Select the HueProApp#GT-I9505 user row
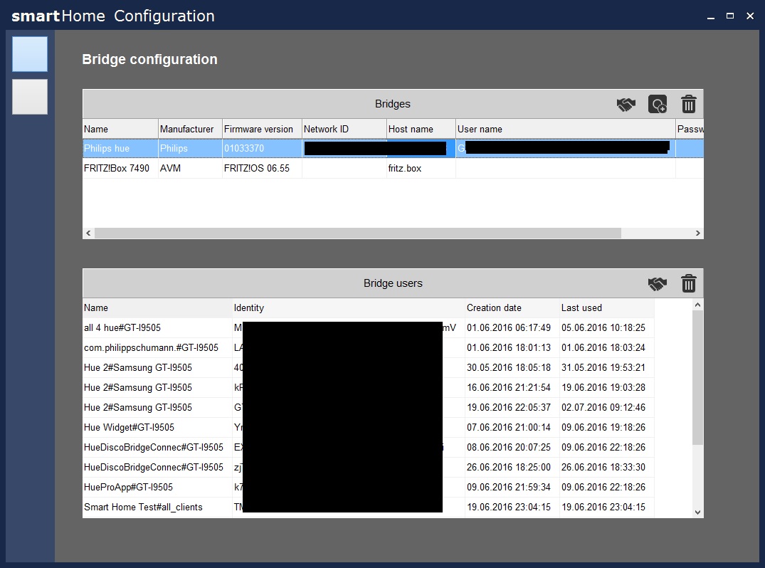Image resolution: width=765 pixels, height=568 pixels. point(128,488)
